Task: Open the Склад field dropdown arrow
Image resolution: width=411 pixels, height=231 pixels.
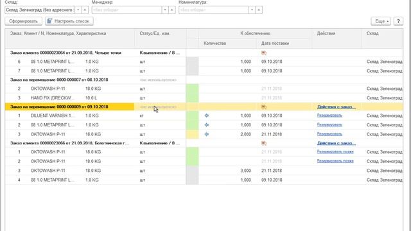Action: coord(78,10)
